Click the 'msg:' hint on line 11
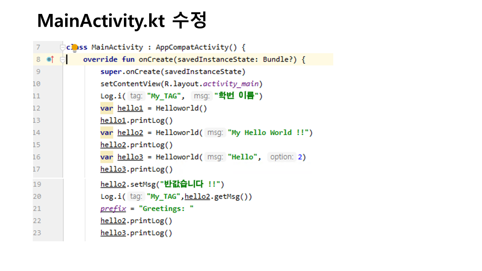 [x=201, y=96]
